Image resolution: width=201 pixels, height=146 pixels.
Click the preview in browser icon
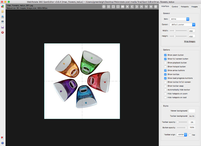coord(3,22)
